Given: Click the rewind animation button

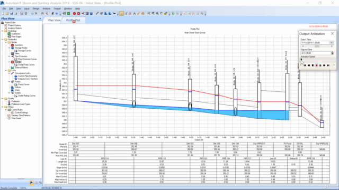Looking at the screenshot, I should 309,65.
